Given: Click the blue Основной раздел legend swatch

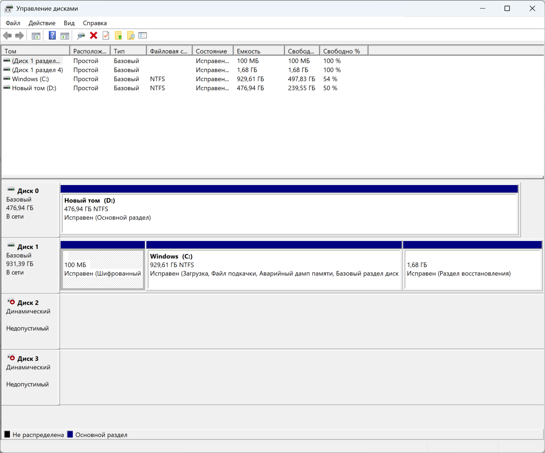Looking at the screenshot, I should pyautogui.click(x=70, y=435).
